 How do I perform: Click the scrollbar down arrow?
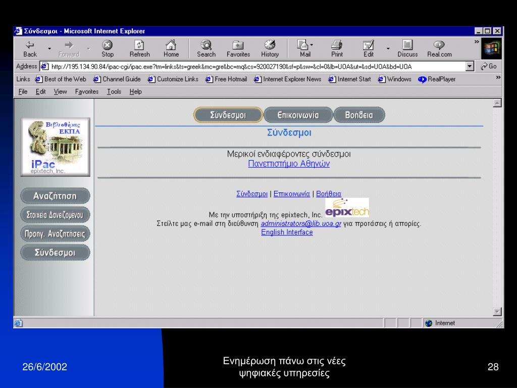pos(497,311)
